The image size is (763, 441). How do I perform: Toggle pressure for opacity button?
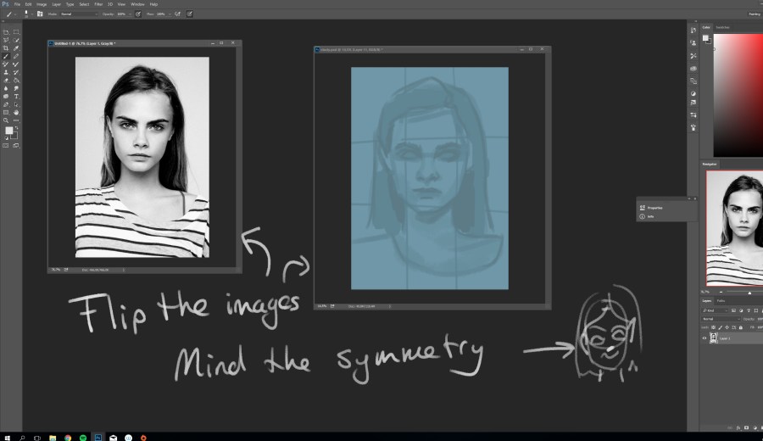137,14
